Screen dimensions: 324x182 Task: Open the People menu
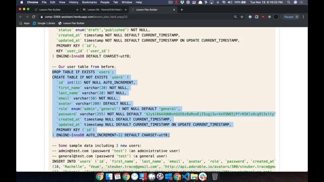pos(105,2)
